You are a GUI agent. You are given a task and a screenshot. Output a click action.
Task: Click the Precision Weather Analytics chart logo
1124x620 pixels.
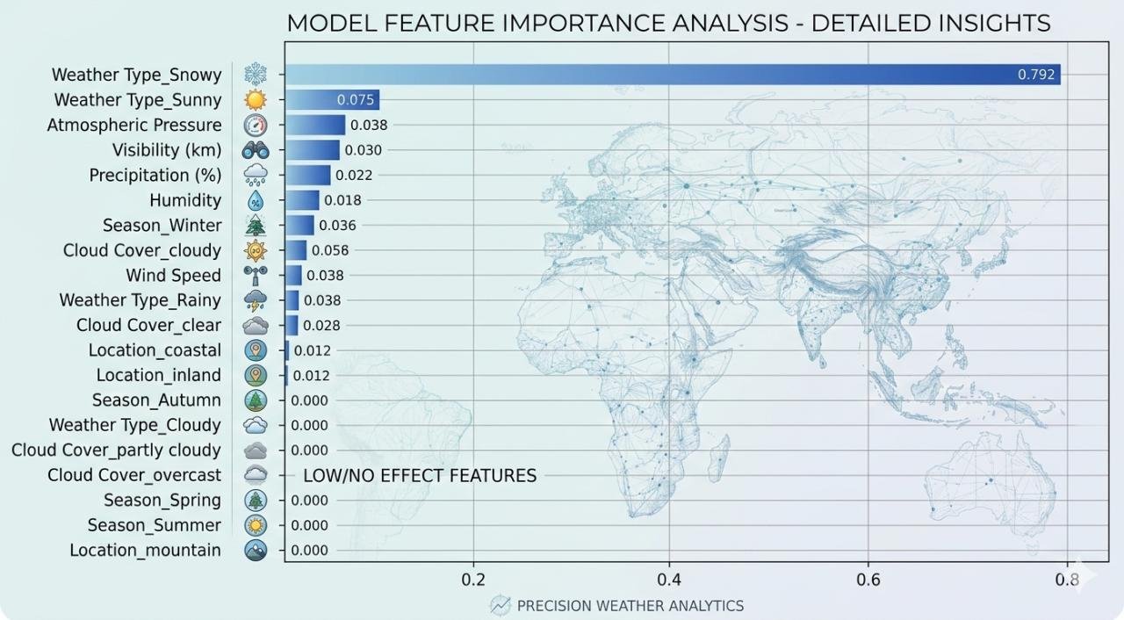[x=501, y=605]
